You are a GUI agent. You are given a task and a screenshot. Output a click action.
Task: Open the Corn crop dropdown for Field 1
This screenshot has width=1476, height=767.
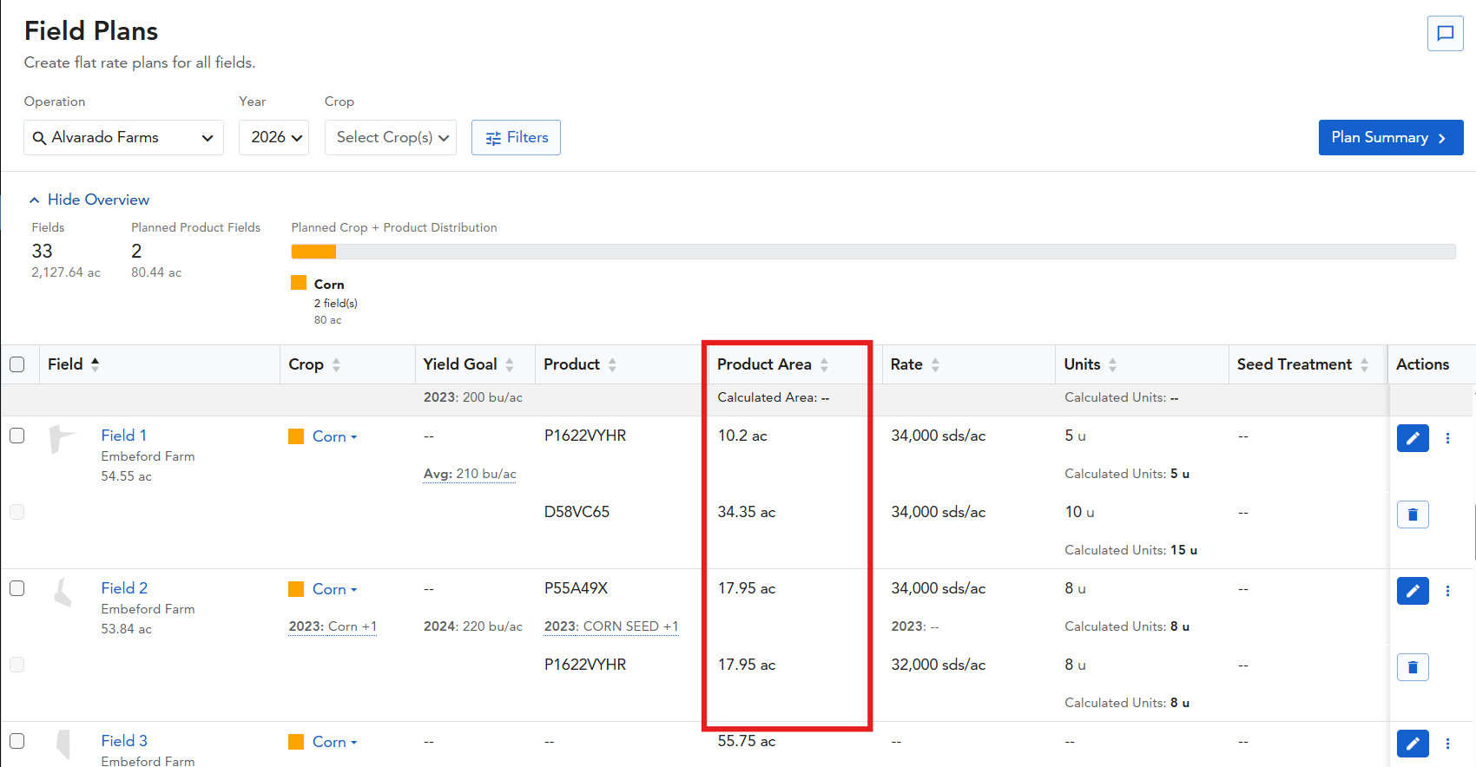(x=334, y=436)
